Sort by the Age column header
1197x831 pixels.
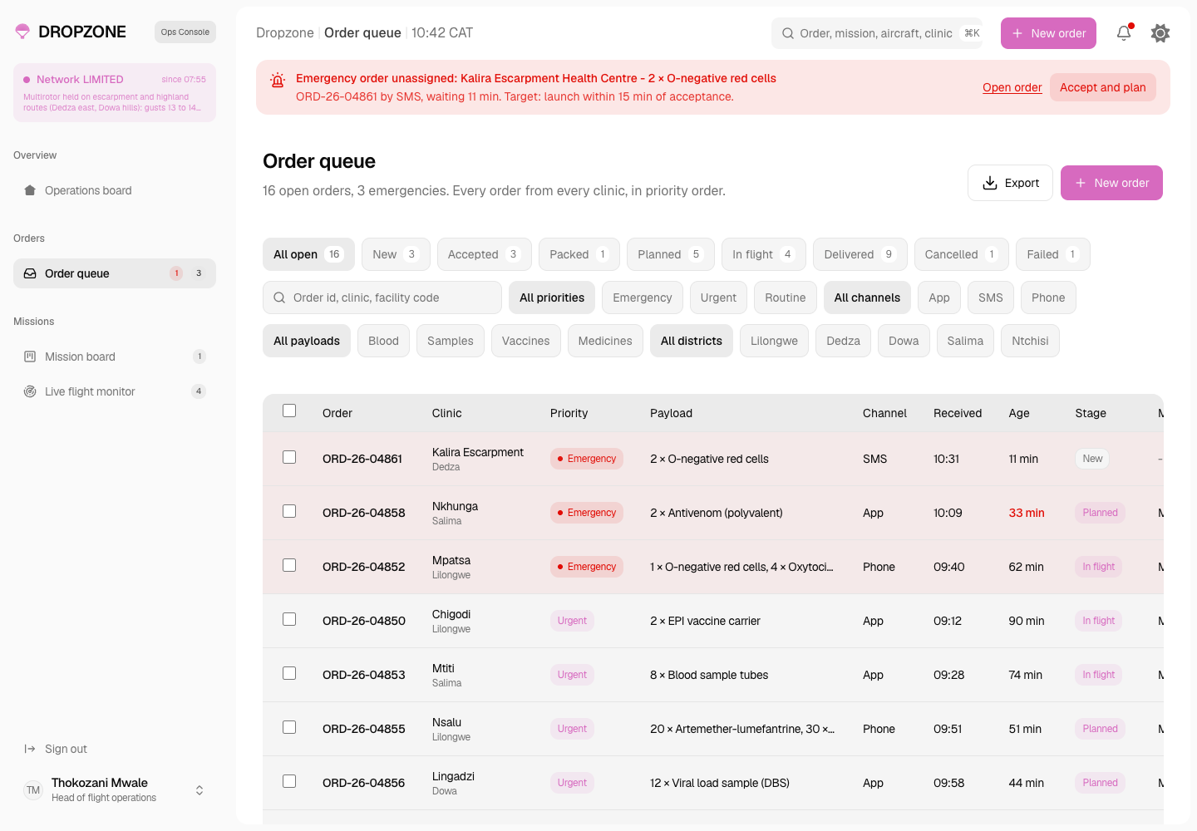pos(1019,413)
